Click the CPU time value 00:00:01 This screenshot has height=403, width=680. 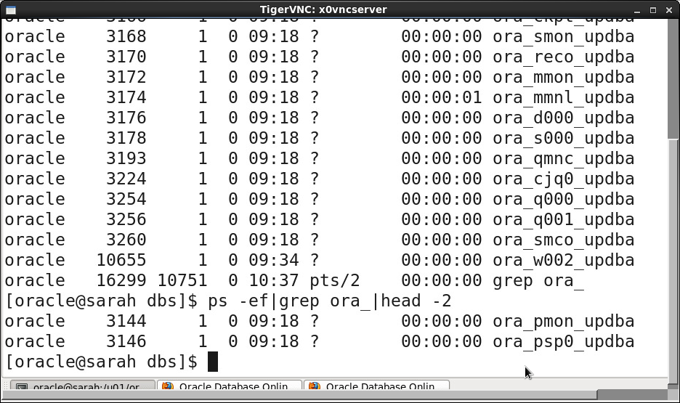coord(442,97)
